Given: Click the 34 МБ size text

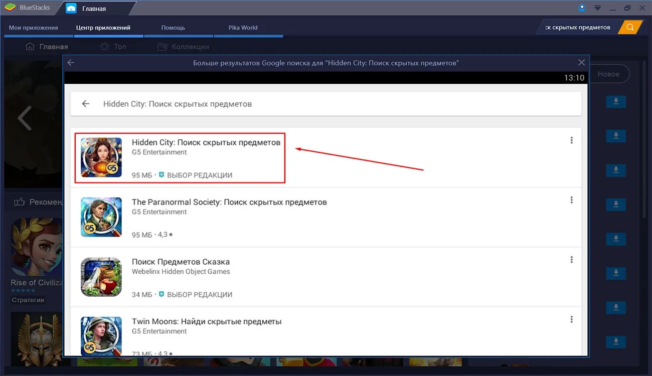Looking at the screenshot, I should [142, 295].
